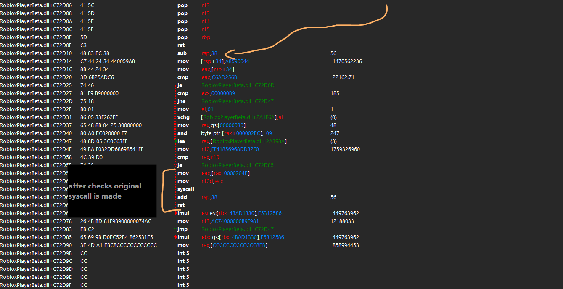This screenshot has height=289, width=563.
Task: Select address RobloxPlayerBeta.dll+C72D47
Action: [x=36, y=141]
